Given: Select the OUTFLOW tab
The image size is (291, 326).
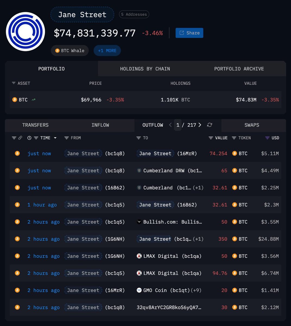Looking at the screenshot, I should [153, 125].
